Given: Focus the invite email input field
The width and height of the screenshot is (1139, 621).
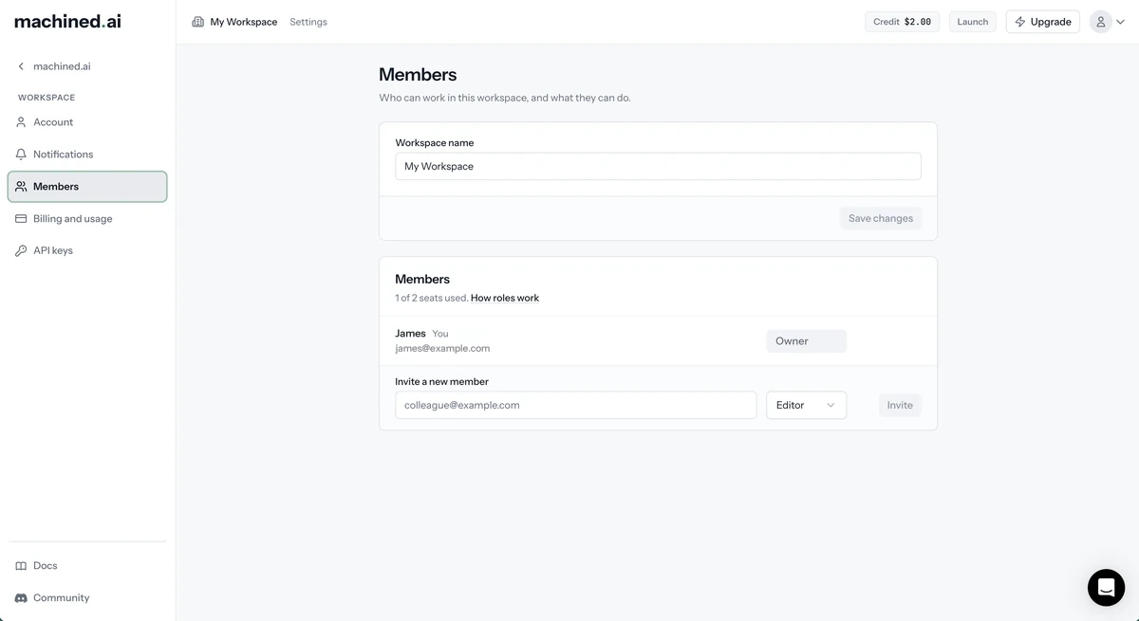Looking at the screenshot, I should point(575,405).
